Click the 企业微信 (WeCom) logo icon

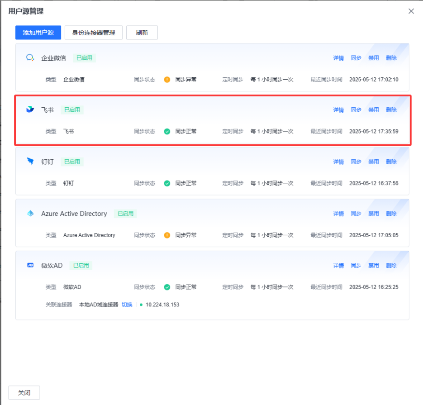click(x=30, y=57)
